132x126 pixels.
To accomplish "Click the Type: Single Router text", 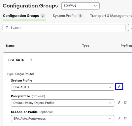I will (20, 74).
